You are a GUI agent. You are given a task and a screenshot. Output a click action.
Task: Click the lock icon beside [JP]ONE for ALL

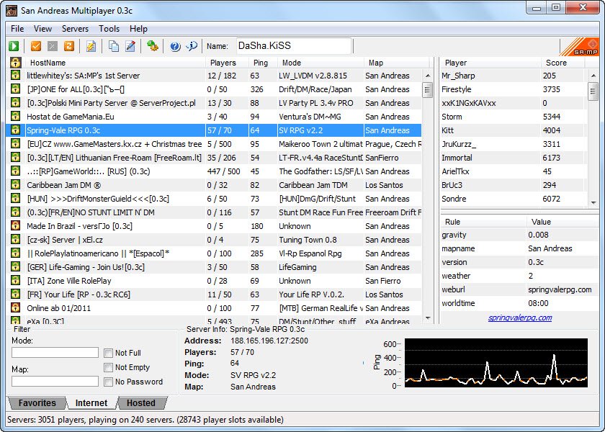pos(15,89)
